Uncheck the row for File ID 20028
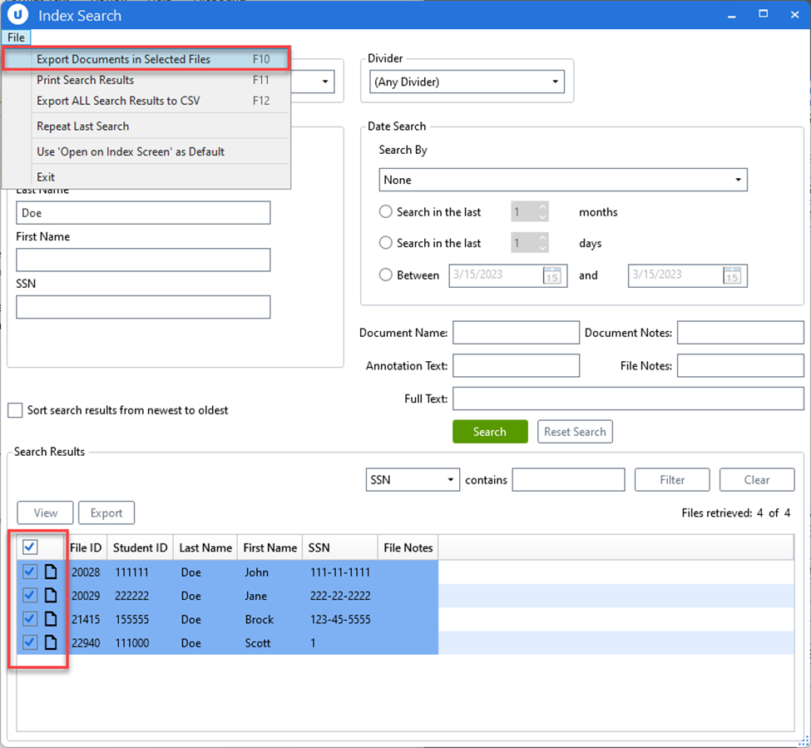The height and width of the screenshot is (748, 811). click(30, 572)
